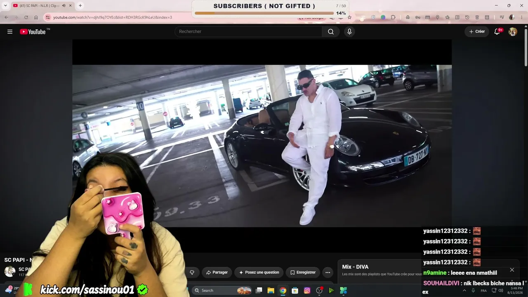Mute the tab using its audio icon

64,6
